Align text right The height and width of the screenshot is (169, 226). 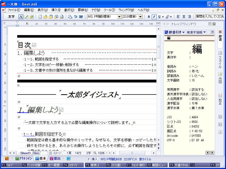[x=189, y=17]
